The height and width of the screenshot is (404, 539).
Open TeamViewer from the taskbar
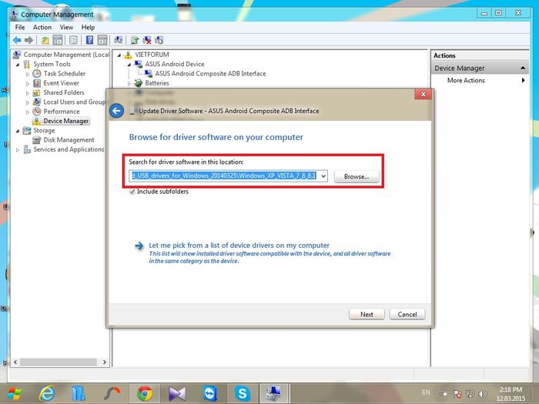click(209, 393)
